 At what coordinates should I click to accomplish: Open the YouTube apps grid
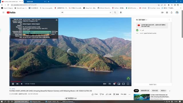point(167,13)
